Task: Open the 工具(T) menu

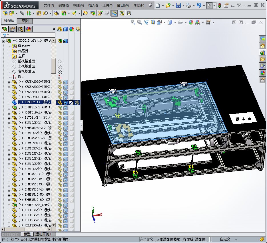Action: click(x=107, y=5)
